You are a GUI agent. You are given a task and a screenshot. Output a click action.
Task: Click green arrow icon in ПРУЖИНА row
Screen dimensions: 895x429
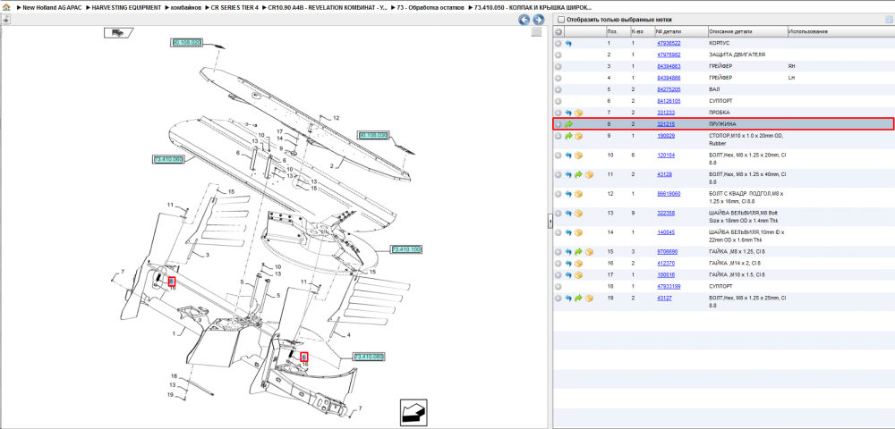pos(568,124)
